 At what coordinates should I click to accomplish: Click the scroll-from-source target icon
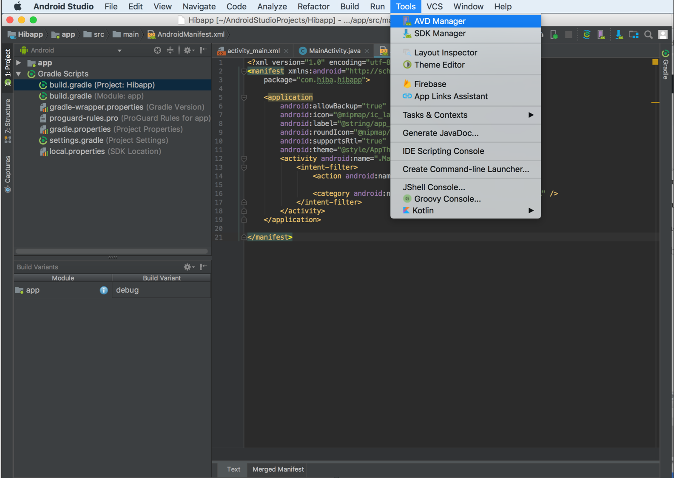[x=157, y=50]
